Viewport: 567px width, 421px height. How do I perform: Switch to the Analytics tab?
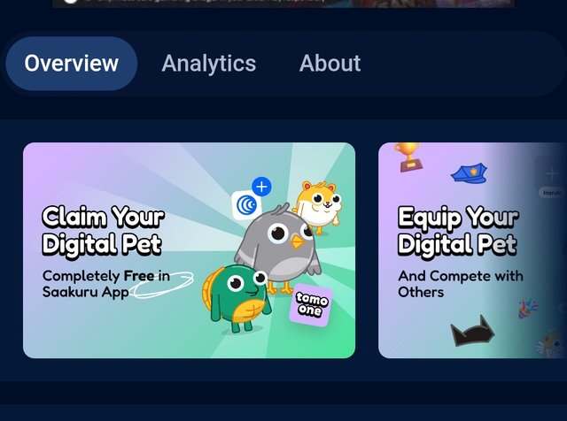coord(209,64)
